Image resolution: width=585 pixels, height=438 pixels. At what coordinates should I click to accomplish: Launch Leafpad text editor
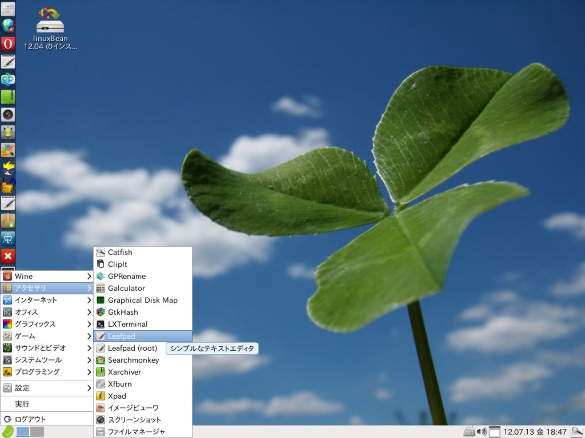pyautogui.click(x=143, y=336)
